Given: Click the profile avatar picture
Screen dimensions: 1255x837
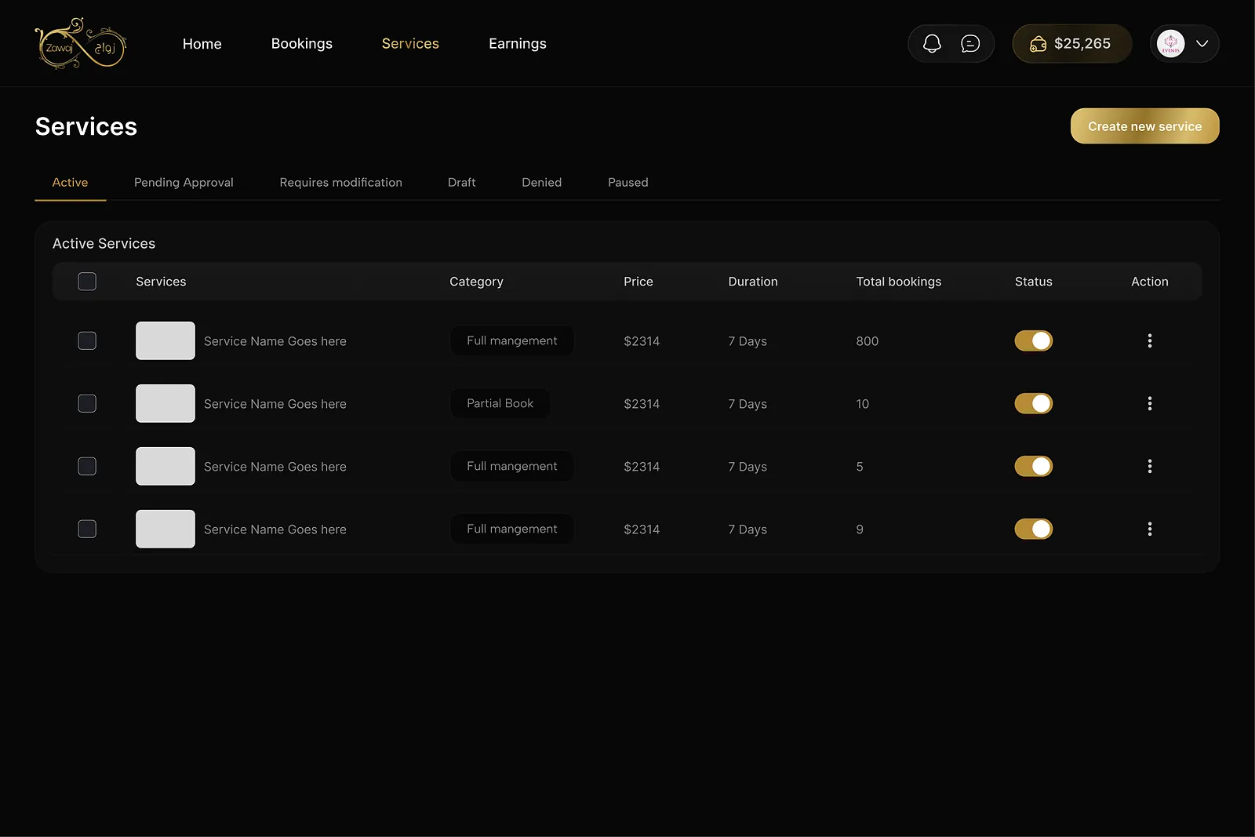Looking at the screenshot, I should 1170,44.
